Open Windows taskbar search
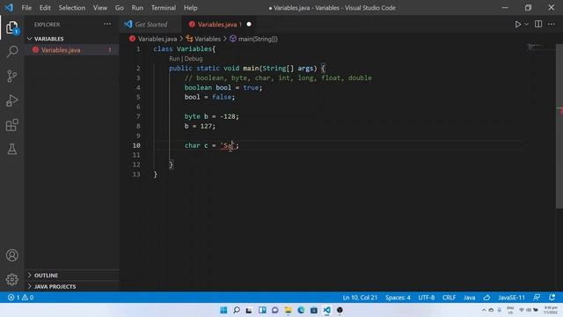 [x=237, y=310]
